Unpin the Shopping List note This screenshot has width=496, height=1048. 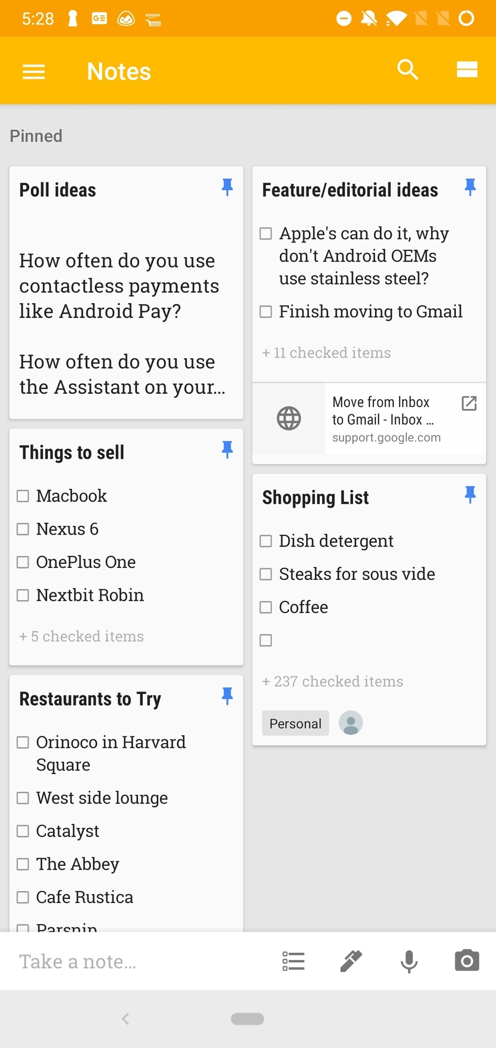(x=470, y=494)
